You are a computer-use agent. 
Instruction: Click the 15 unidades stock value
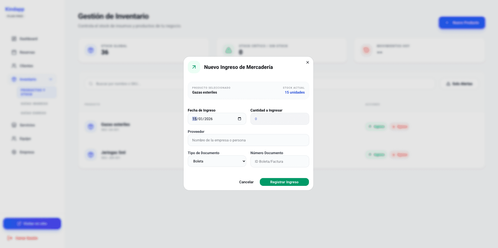(x=294, y=92)
